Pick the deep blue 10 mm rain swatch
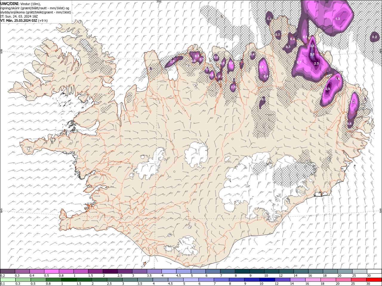382x286 pixels. [267, 280]
